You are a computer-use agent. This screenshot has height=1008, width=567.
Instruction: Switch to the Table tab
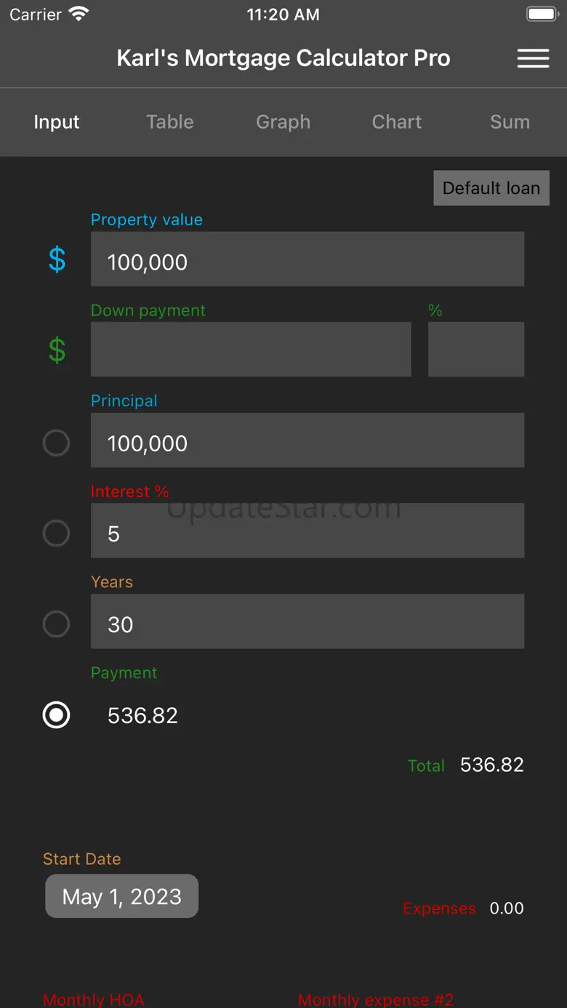[170, 122]
